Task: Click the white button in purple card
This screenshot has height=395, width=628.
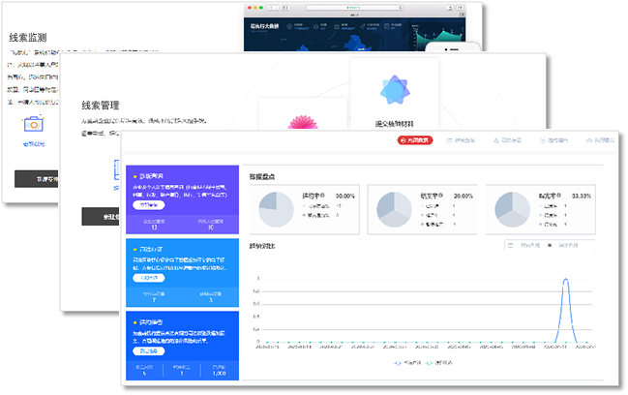Action: 145,205
